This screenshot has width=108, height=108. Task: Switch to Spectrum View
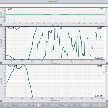[x=46, y=105]
